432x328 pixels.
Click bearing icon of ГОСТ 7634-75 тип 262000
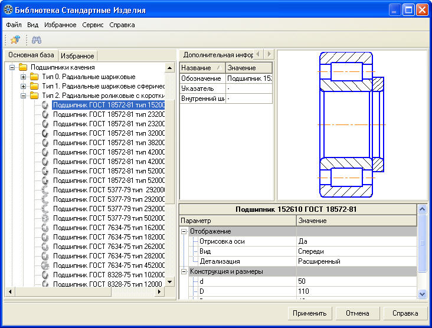point(45,247)
